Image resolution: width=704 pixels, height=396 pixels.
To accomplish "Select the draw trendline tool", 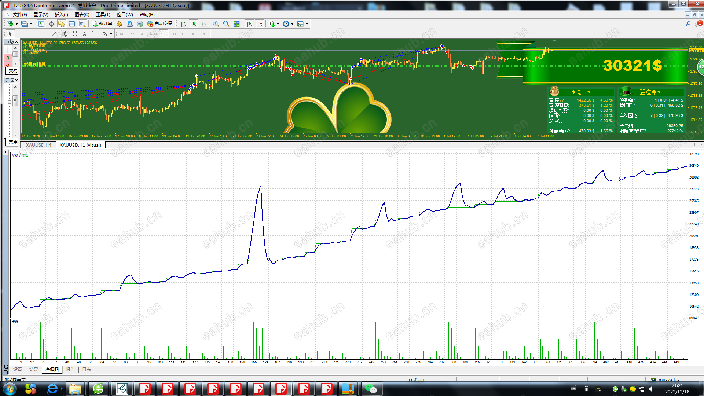I will (54, 34).
